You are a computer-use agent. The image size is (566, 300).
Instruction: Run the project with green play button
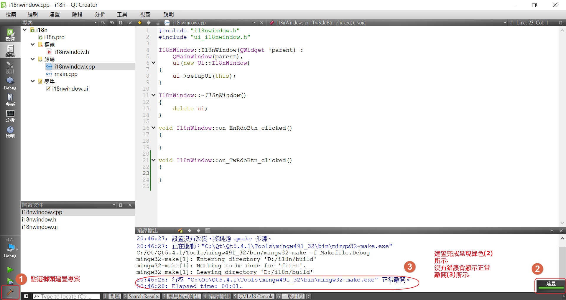[x=10, y=269]
